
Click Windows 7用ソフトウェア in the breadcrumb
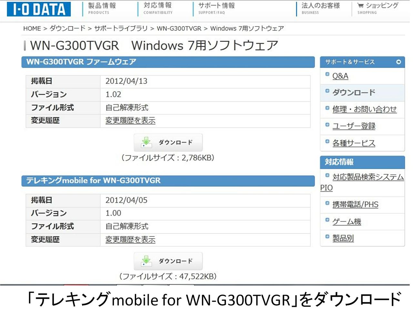pyautogui.click(x=247, y=28)
